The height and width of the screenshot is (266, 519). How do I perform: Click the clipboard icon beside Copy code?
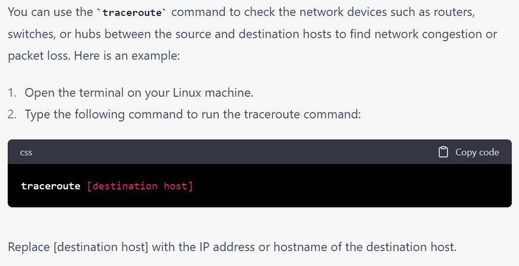(443, 152)
